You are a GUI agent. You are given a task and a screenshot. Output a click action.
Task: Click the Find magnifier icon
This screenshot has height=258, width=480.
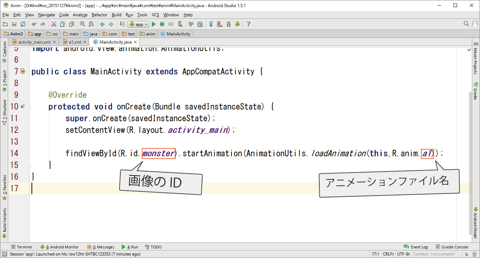(82, 24)
